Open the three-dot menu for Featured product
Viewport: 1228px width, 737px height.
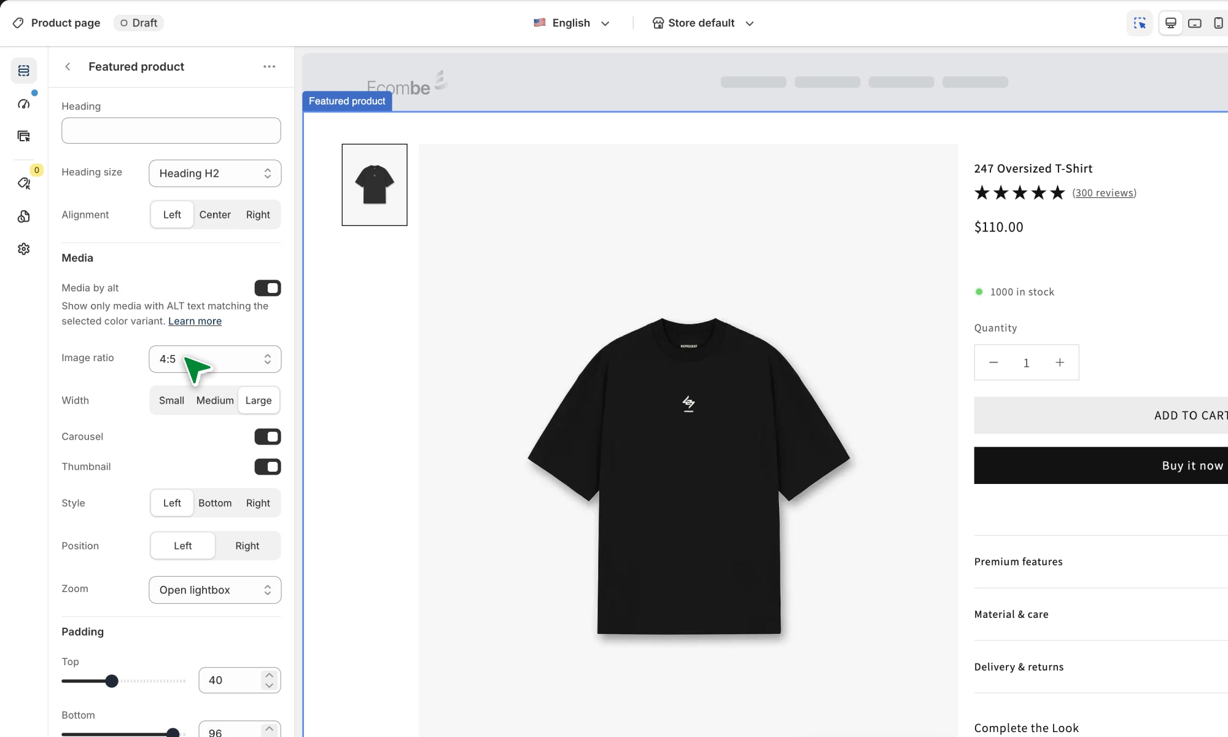click(x=269, y=66)
